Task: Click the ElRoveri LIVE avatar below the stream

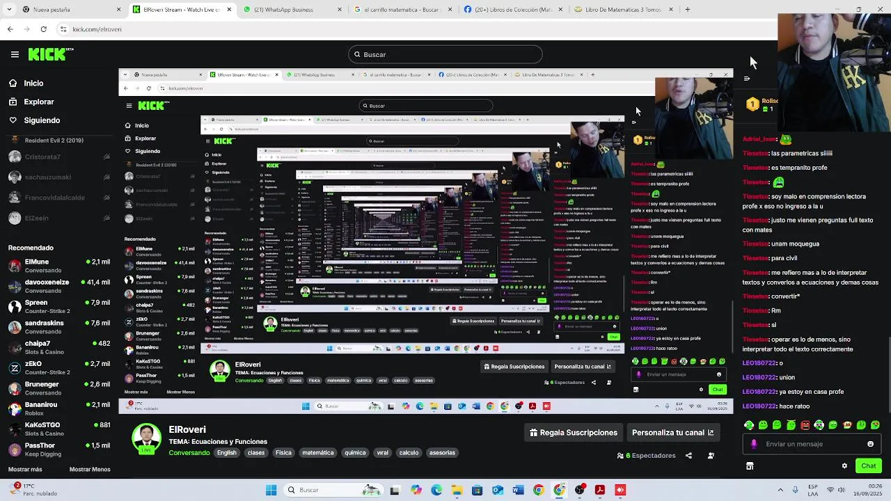Action: (146, 439)
